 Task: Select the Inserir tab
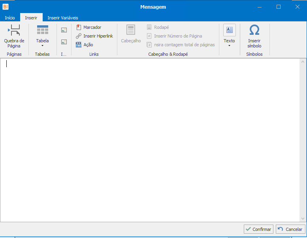coord(31,18)
